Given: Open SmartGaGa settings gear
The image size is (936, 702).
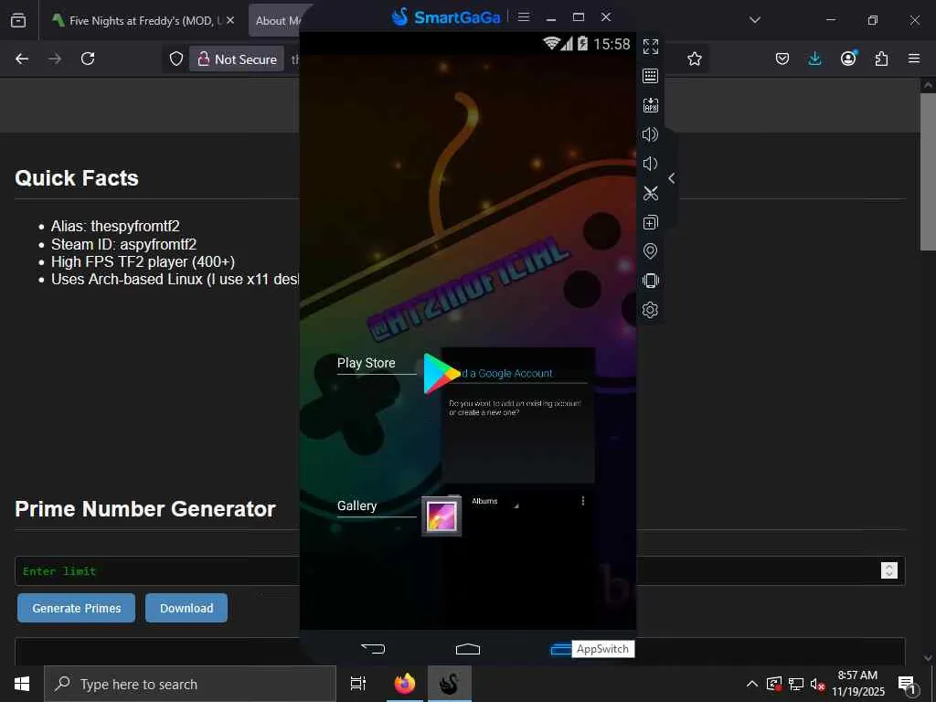Looking at the screenshot, I should tap(650, 310).
